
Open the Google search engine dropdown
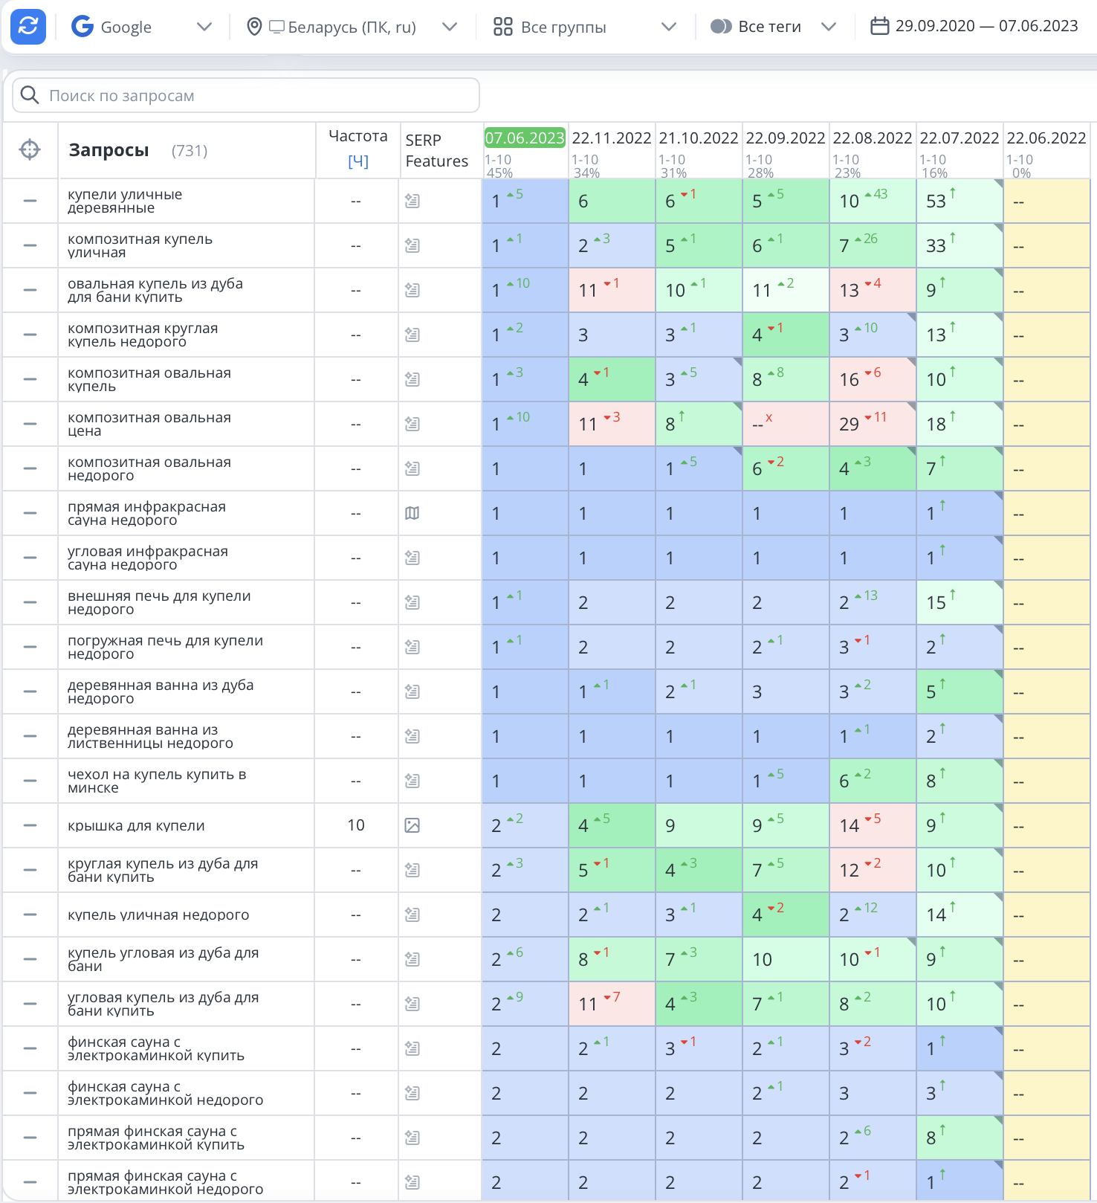(141, 27)
